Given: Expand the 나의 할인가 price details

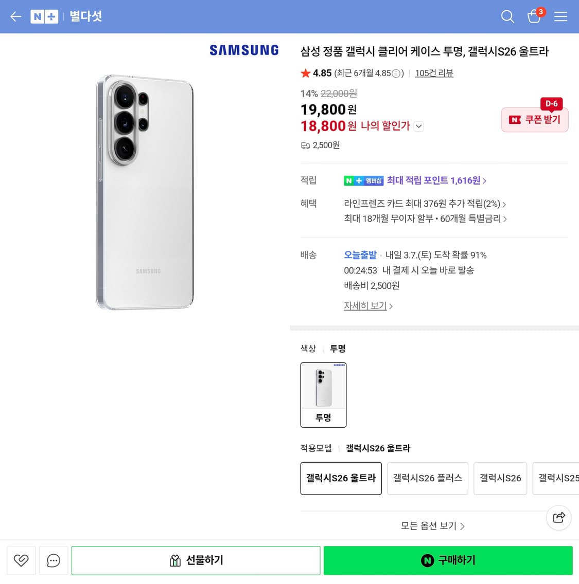Looking at the screenshot, I should [418, 126].
